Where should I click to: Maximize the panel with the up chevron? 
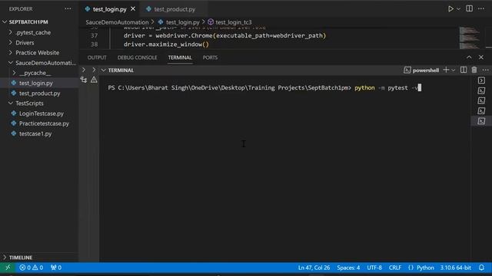click(x=469, y=58)
